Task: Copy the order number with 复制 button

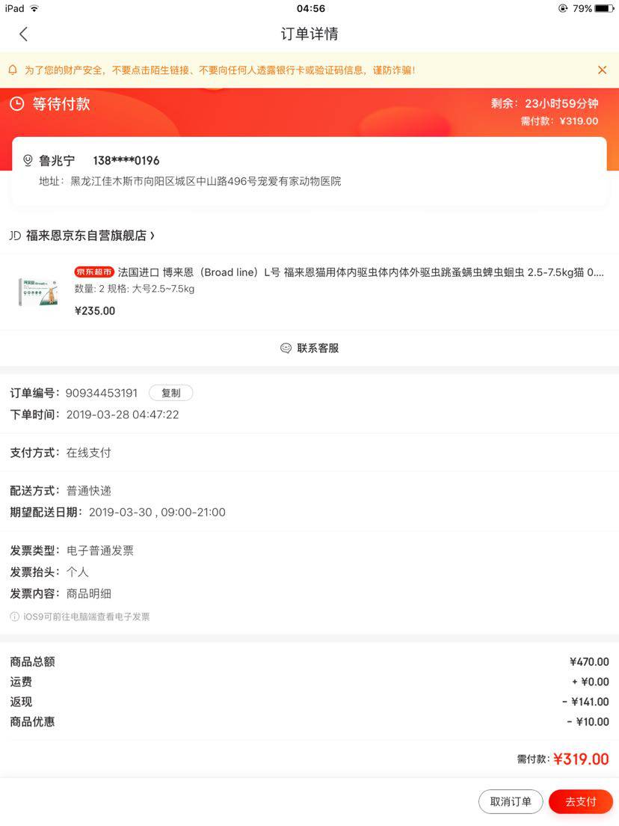Action: click(170, 393)
